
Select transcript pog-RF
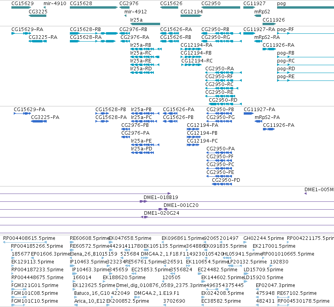pyautogui.click(x=305, y=33)
